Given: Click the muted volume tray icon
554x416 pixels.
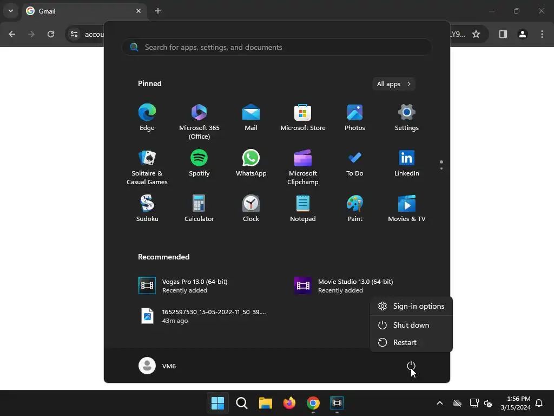Looking at the screenshot, I should pyautogui.click(x=488, y=403).
